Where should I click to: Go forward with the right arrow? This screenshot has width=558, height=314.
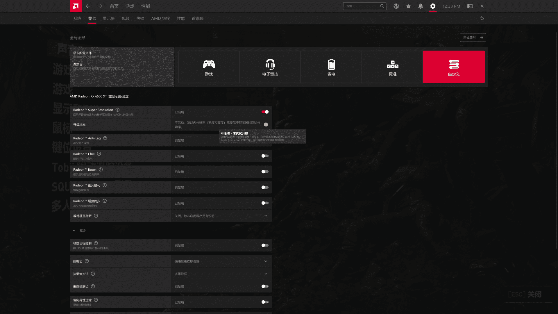[x=100, y=6]
